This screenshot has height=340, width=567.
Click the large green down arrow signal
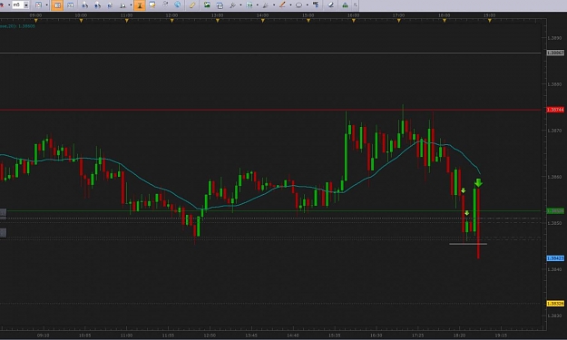(x=478, y=182)
